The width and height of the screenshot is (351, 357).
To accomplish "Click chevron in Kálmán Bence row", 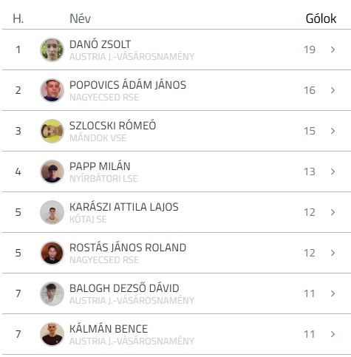I will click(x=333, y=334).
